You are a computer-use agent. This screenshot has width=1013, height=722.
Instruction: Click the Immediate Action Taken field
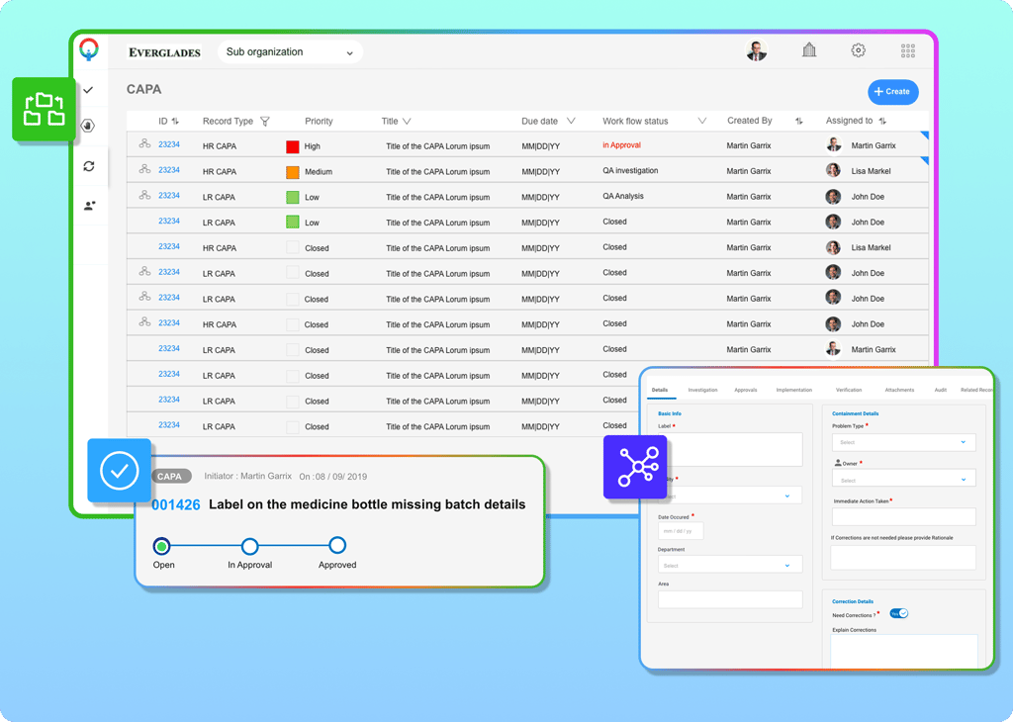point(904,516)
